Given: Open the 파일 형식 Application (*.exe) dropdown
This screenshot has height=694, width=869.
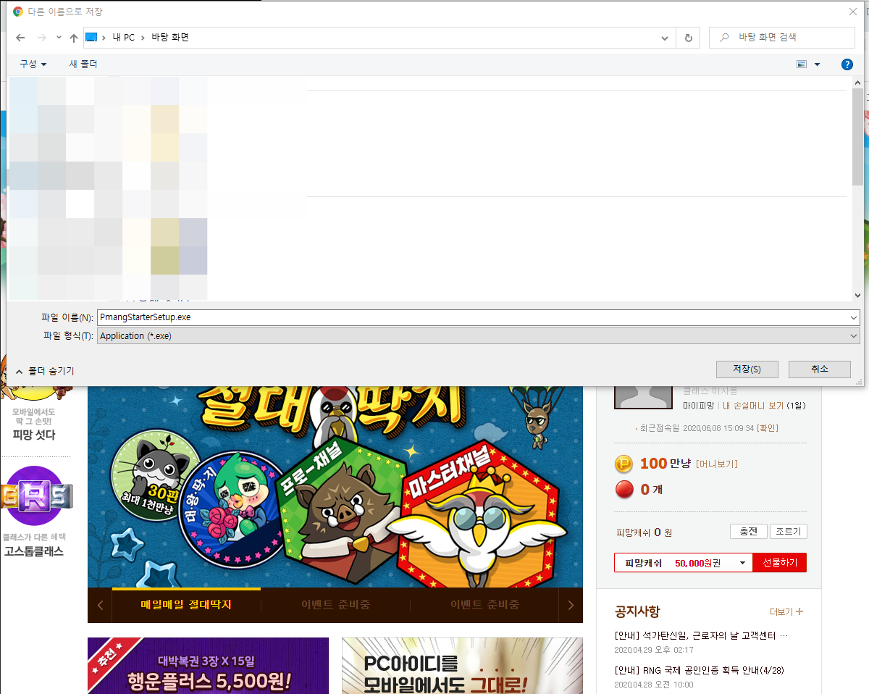Looking at the screenshot, I should [478, 336].
